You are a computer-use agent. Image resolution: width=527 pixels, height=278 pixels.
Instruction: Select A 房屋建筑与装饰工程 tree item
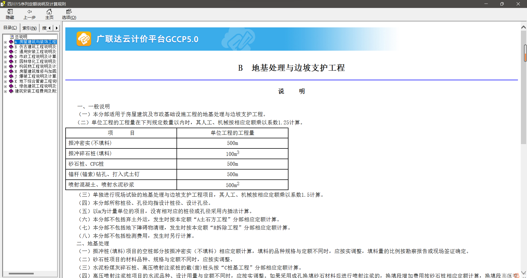36,42
